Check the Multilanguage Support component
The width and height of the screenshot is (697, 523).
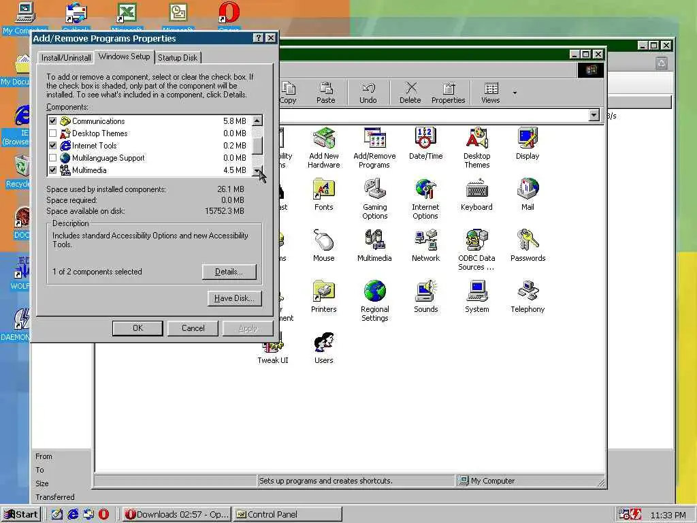tap(53, 158)
